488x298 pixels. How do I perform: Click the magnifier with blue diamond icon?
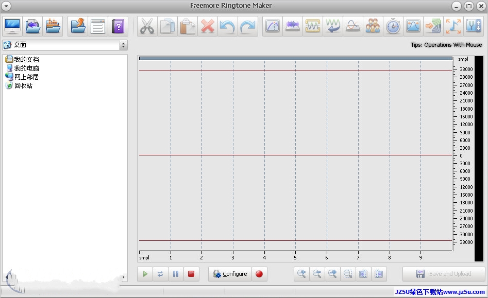[333, 274]
